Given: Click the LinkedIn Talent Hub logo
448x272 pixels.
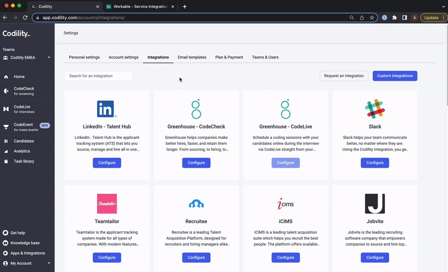Looking at the screenshot, I should [x=107, y=109].
